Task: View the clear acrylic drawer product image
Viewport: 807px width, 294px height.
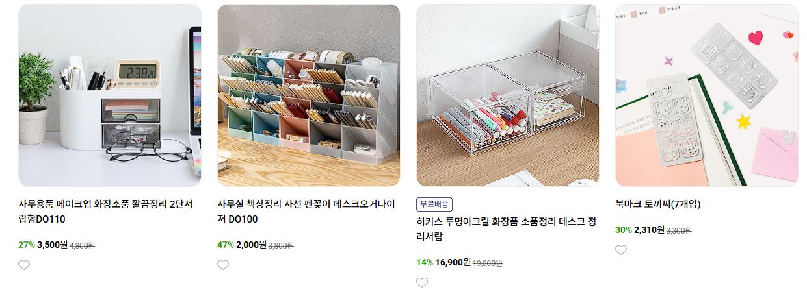Action: [x=508, y=95]
